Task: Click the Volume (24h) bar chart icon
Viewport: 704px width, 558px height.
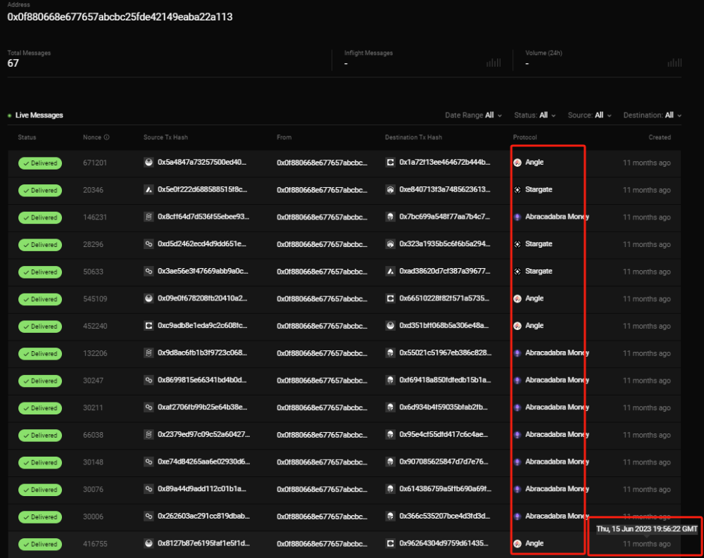Action: coord(674,63)
